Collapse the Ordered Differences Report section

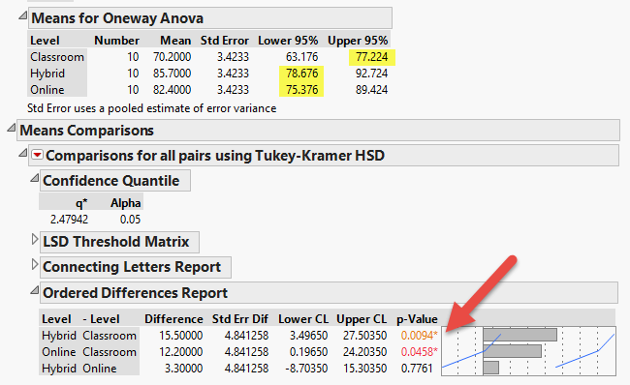(35, 290)
